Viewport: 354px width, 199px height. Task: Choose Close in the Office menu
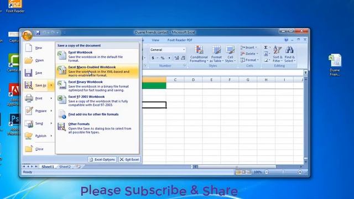pos(39,149)
